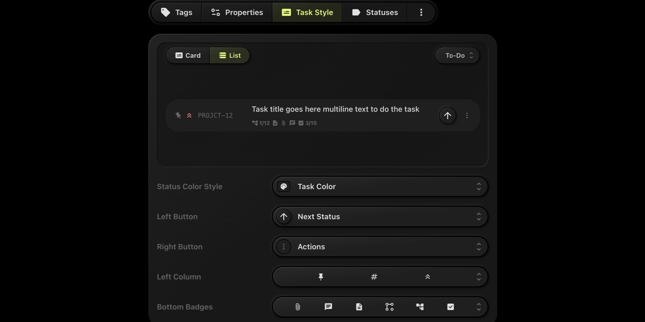Open the To-Do status selector
The width and height of the screenshot is (645, 322).
click(x=457, y=55)
